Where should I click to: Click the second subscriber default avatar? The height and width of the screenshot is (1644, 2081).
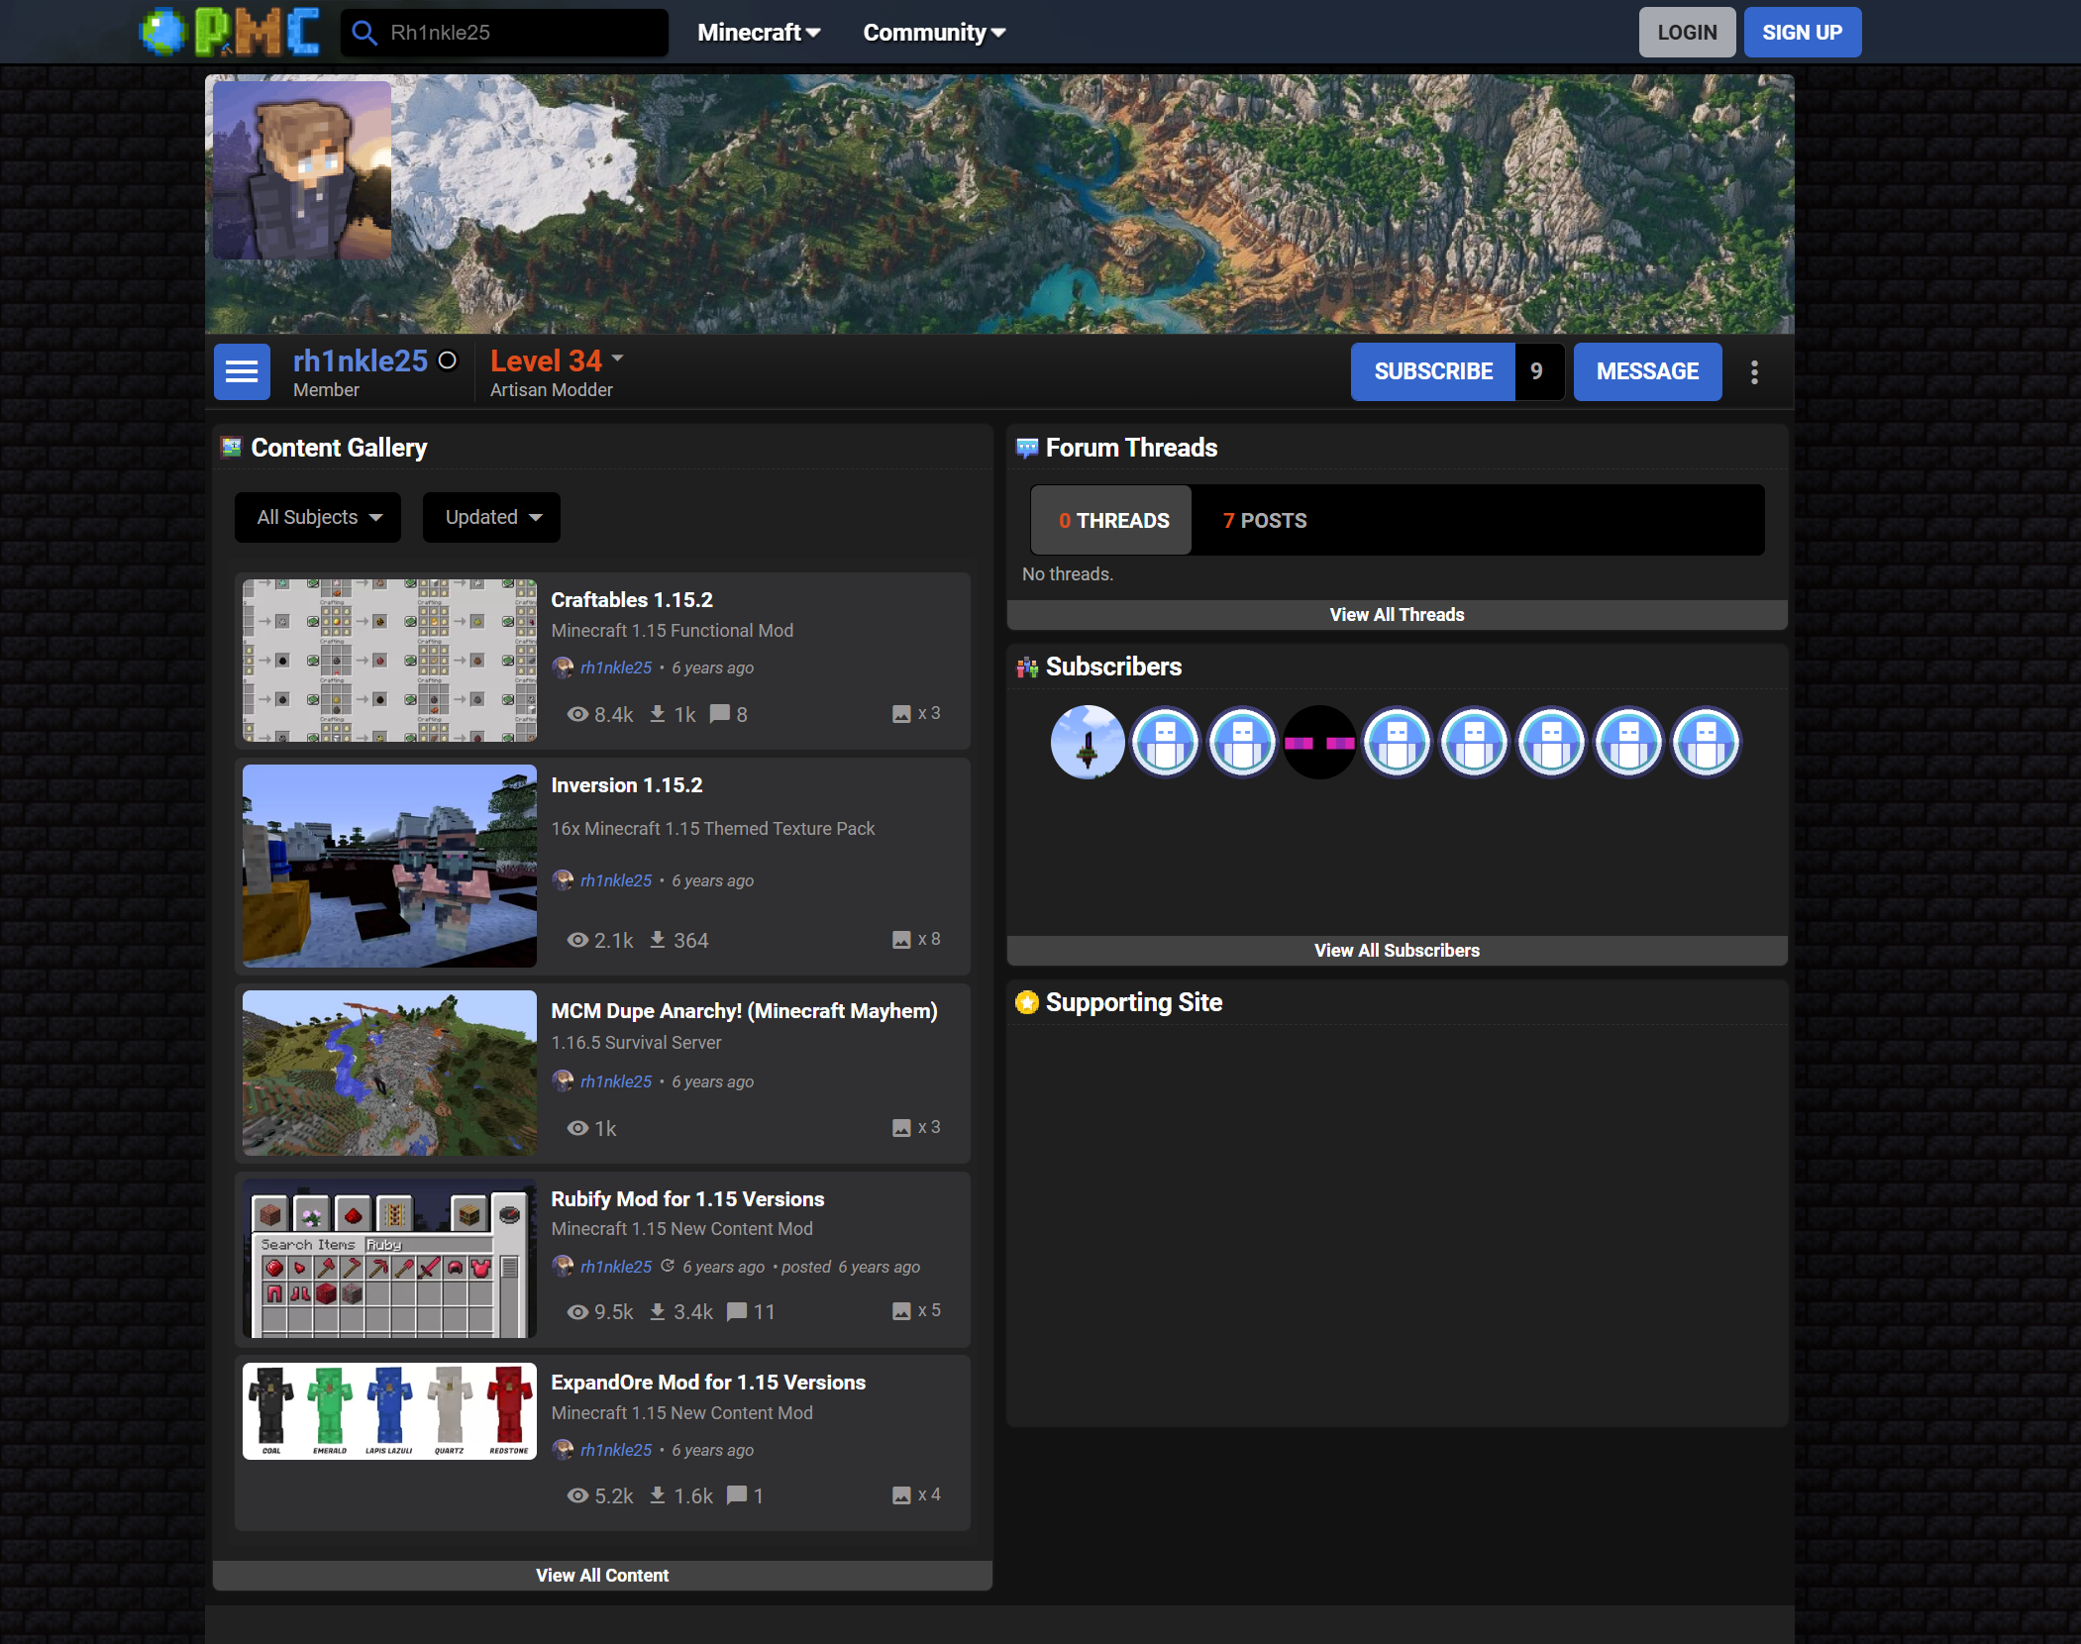(1165, 742)
